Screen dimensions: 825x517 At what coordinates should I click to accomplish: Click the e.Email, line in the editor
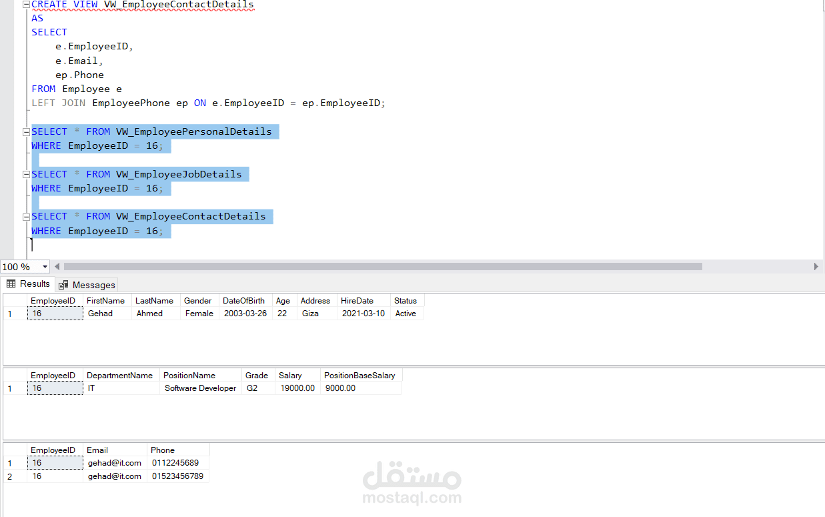point(80,61)
